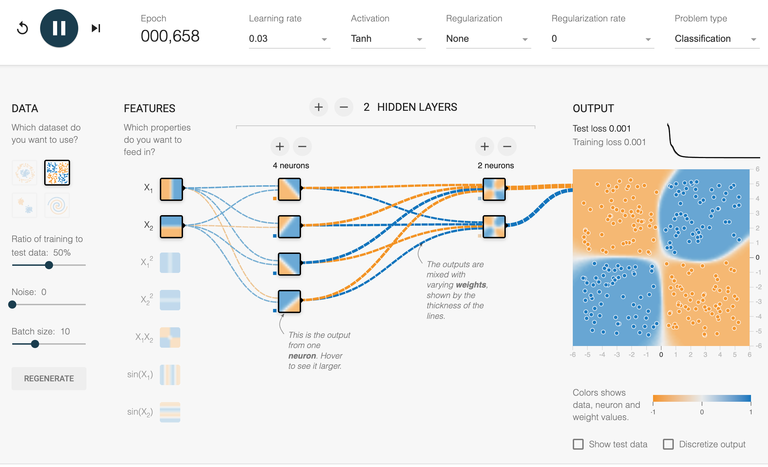Open the Activation dropdown showing Tanh
Viewport: 768px width, 467px height.
click(x=388, y=39)
